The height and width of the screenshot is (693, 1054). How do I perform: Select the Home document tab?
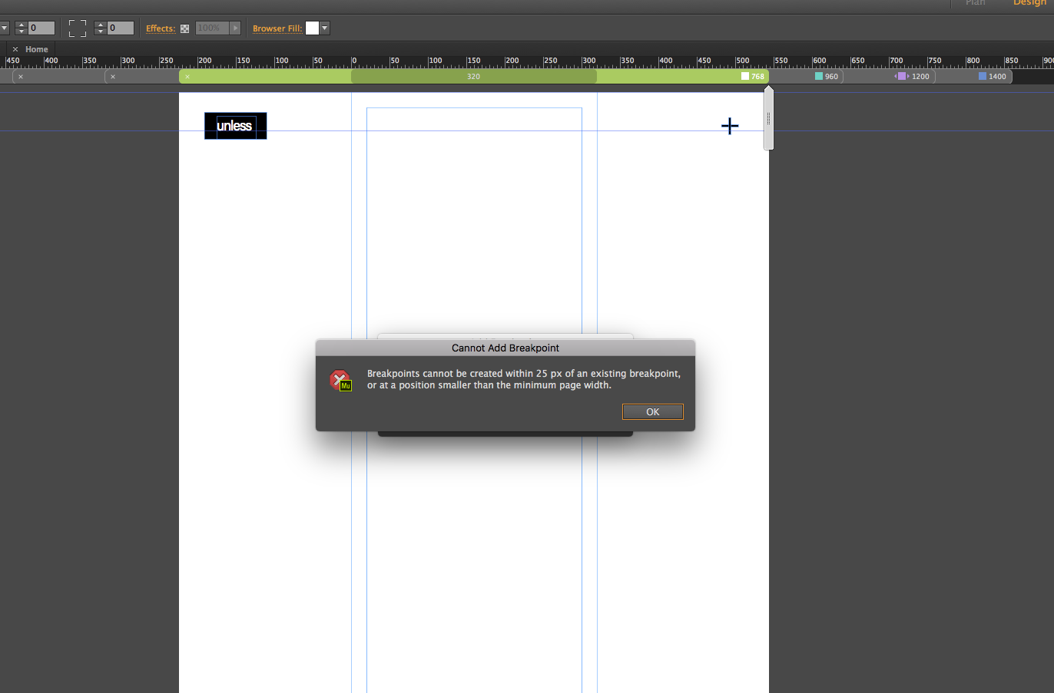[36, 49]
